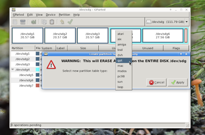Open the GParted menu
The width and height of the screenshot is (205, 135).
(18, 15)
